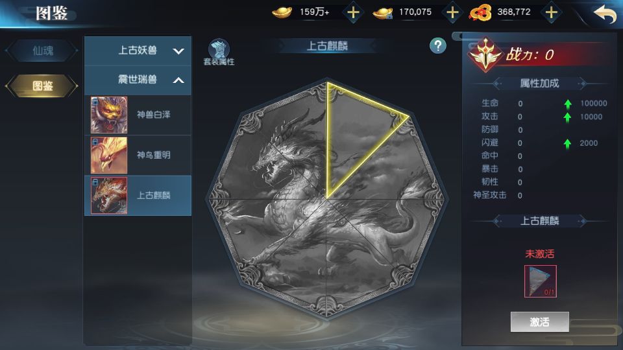Select 神鸟重明 in the list
623x350 pixels.
[x=138, y=155]
